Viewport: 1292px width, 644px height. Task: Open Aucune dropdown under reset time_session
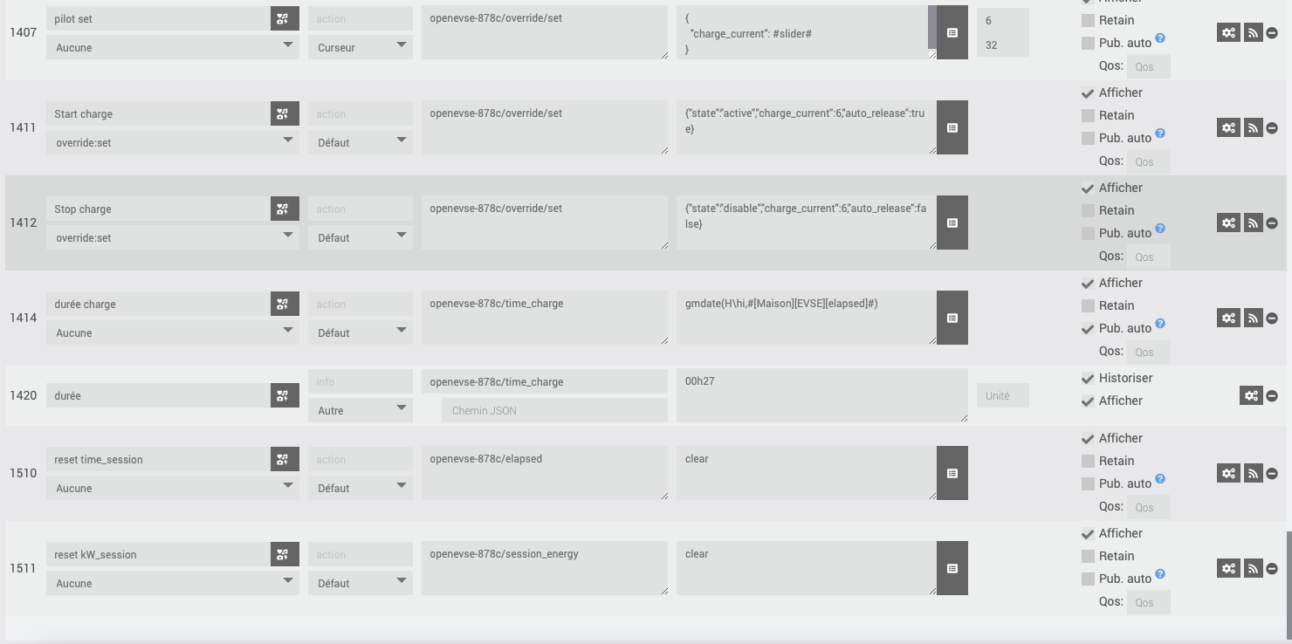pyautogui.click(x=173, y=488)
